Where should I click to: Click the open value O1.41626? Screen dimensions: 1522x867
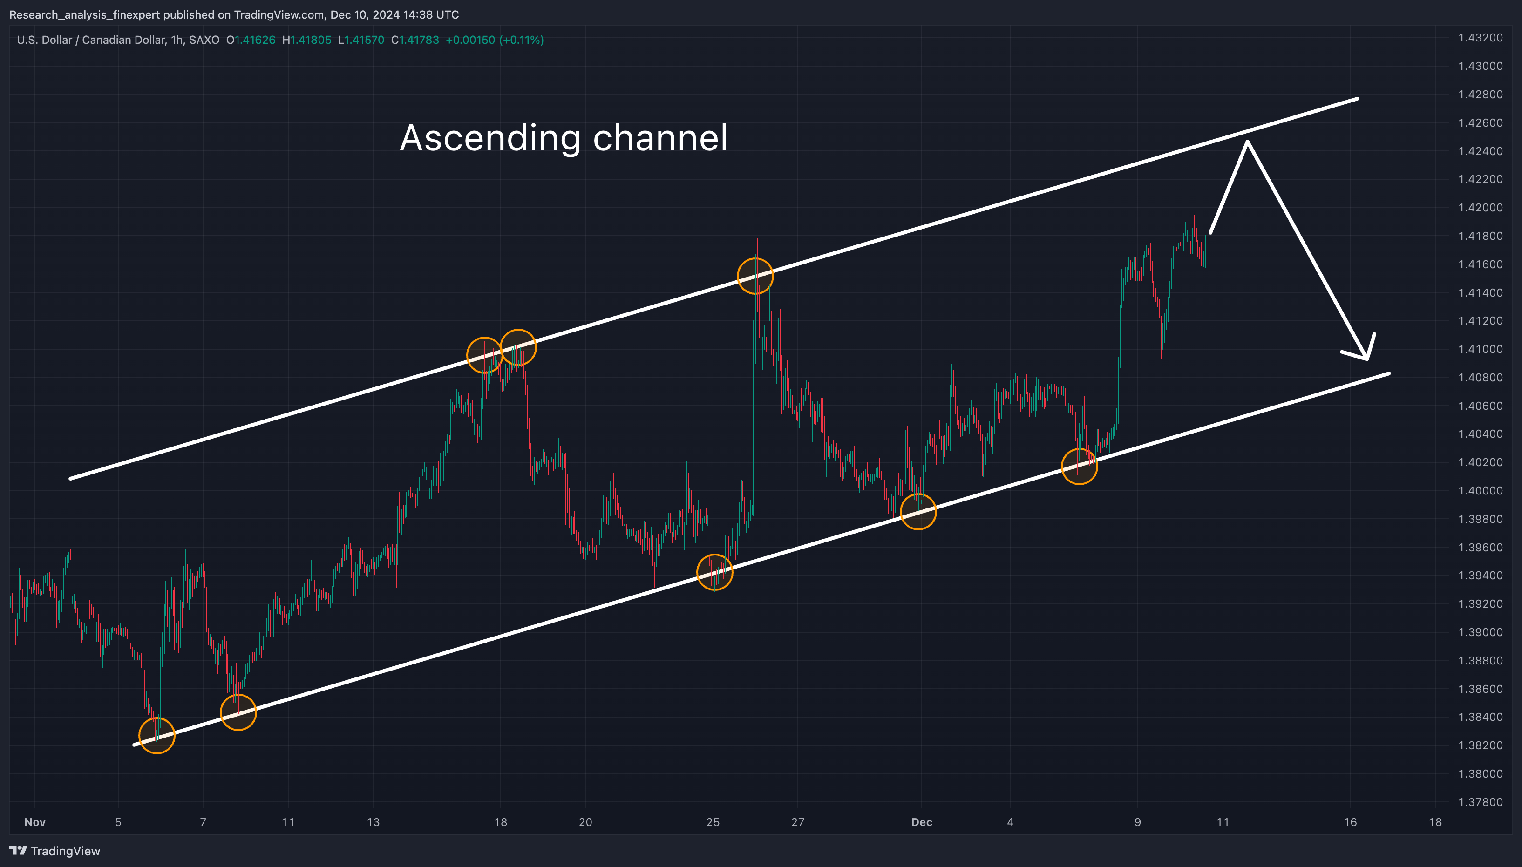tap(251, 40)
